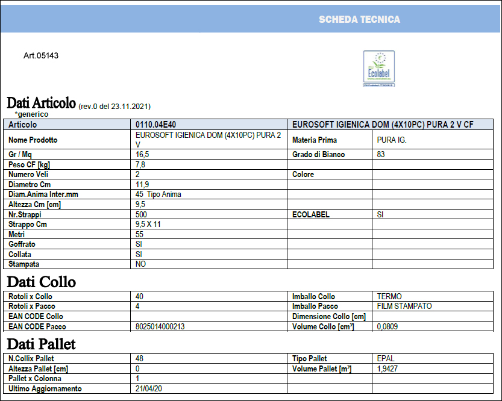This screenshot has height=401, width=502.
Task: Click the Ultimo Aggiornamento label
Action: point(45,388)
